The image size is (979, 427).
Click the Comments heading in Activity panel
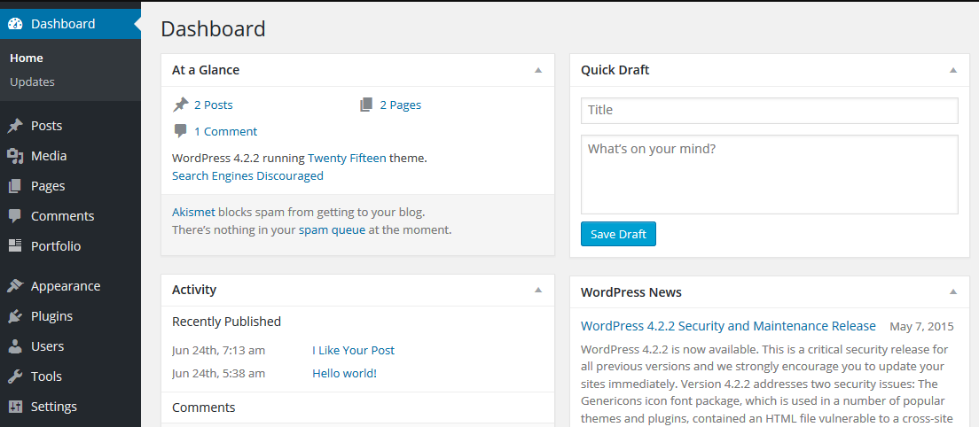pyautogui.click(x=204, y=408)
